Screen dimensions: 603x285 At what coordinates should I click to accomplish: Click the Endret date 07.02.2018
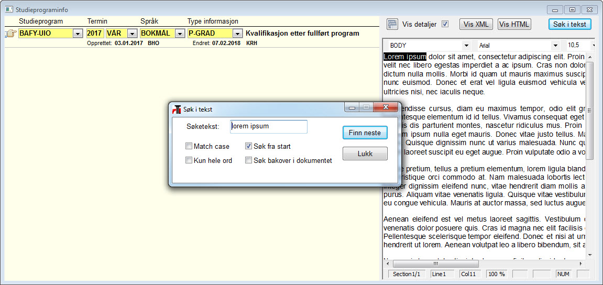[226, 43]
